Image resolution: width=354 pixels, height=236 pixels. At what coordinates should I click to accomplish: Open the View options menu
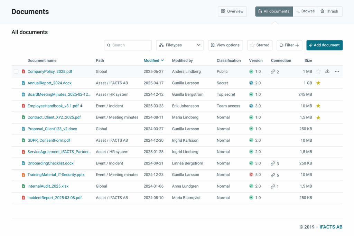click(225, 45)
